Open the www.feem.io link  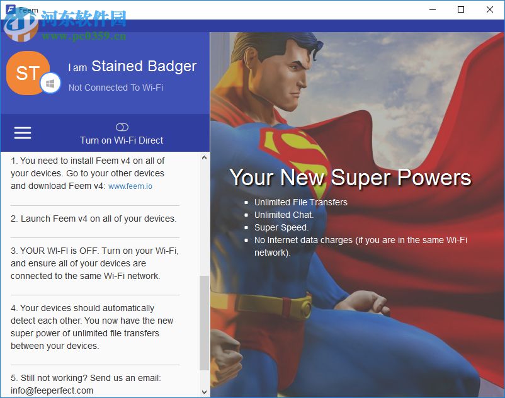click(130, 186)
